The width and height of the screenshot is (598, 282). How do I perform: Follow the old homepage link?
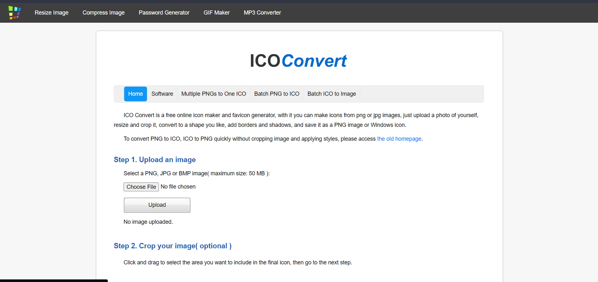pyautogui.click(x=399, y=139)
